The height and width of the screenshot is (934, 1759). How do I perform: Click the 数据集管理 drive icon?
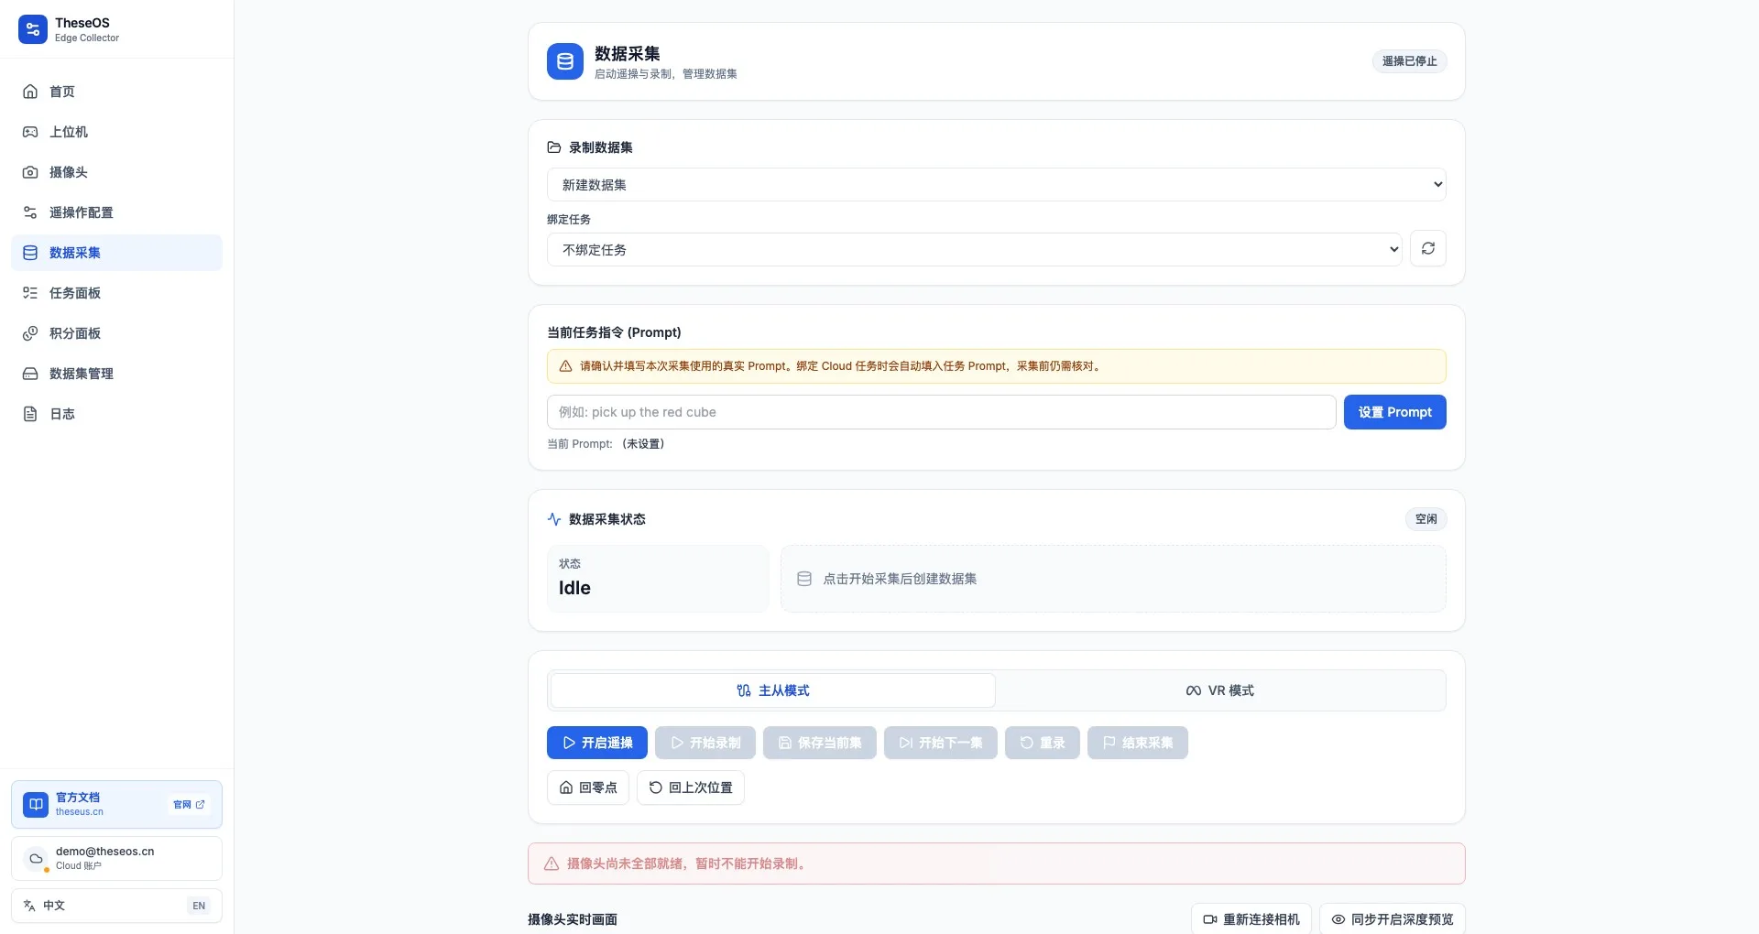point(30,374)
